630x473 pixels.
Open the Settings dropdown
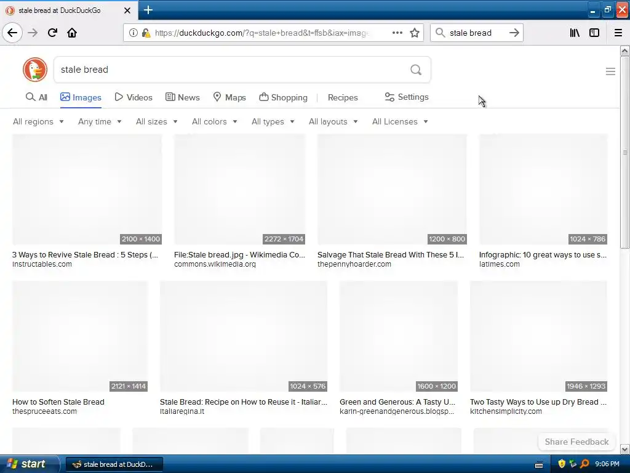[x=407, y=97]
